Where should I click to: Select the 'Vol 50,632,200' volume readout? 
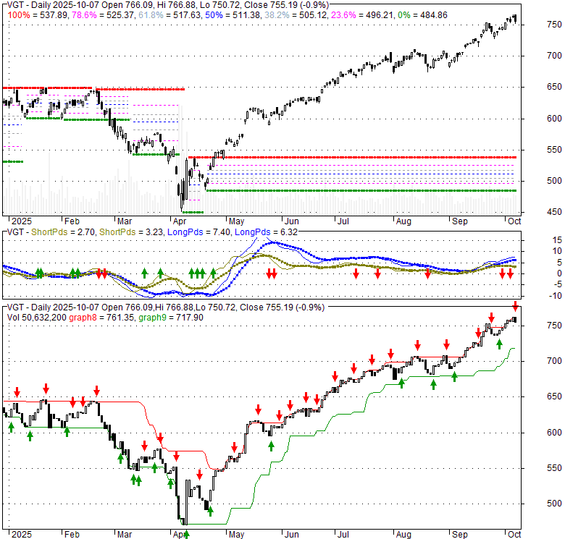pyautogui.click(x=37, y=318)
